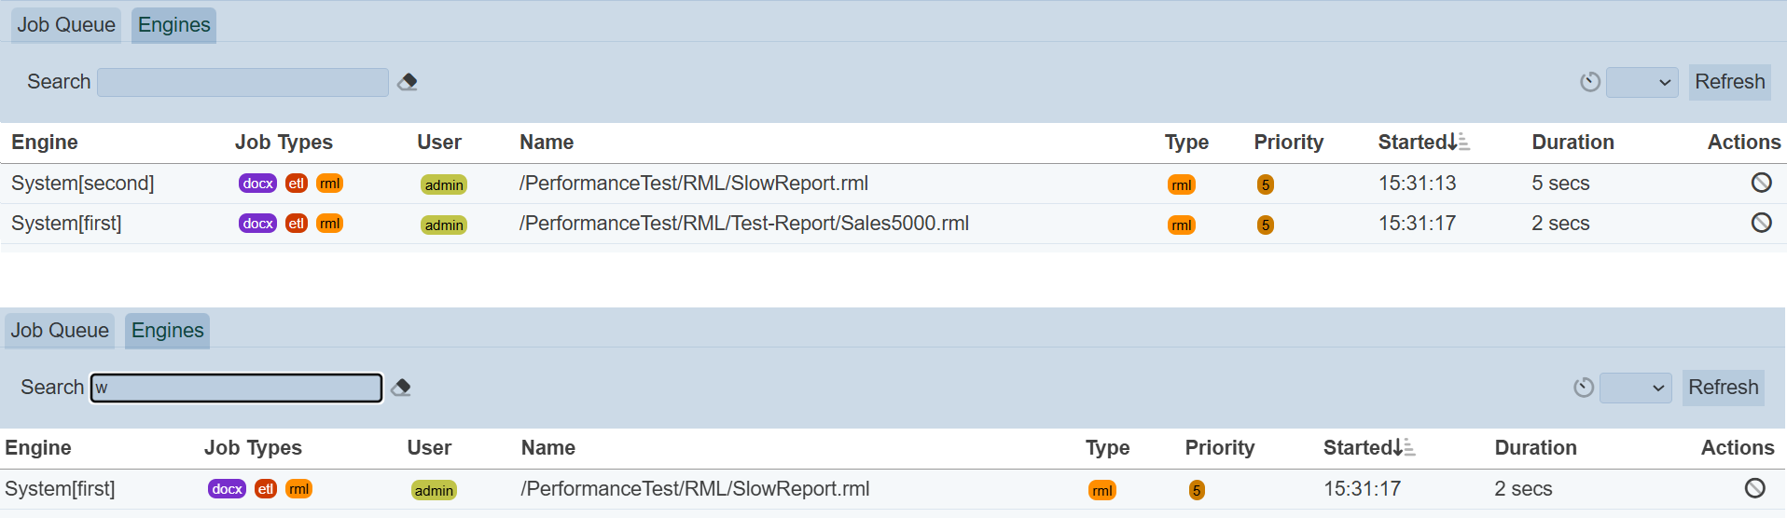Click the admin user badge in System[second] row
Image resolution: width=1787 pixels, height=518 pixels.
[444, 184]
